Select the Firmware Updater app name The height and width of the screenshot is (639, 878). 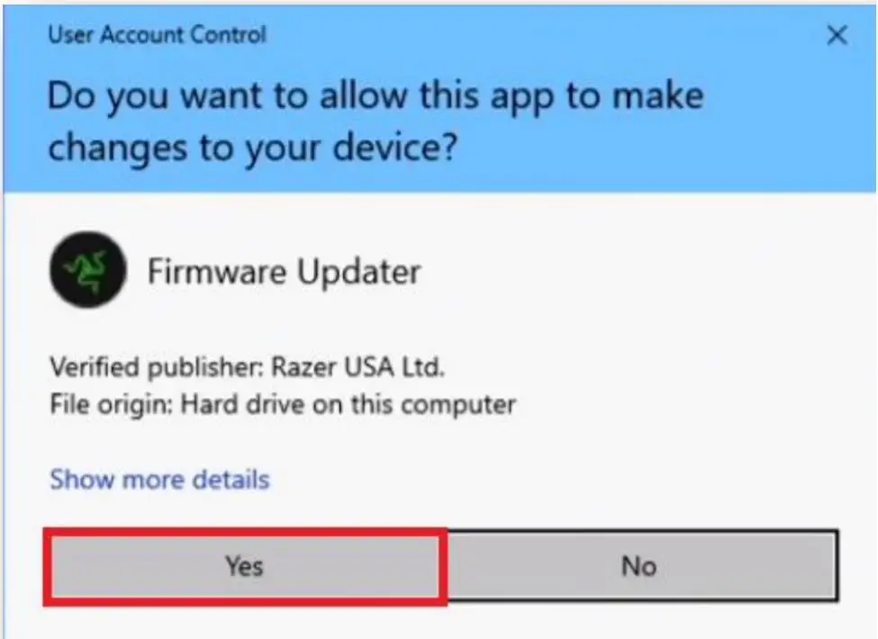pyautogui.click(x=284, y=272)
